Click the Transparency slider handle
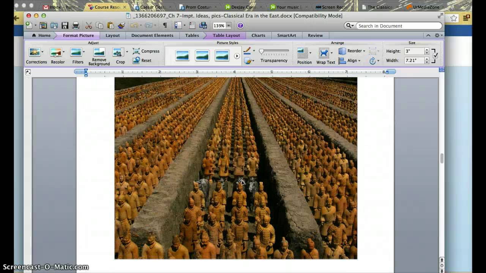The height and width of the screenshot is (273, 486). pos(261,51)
